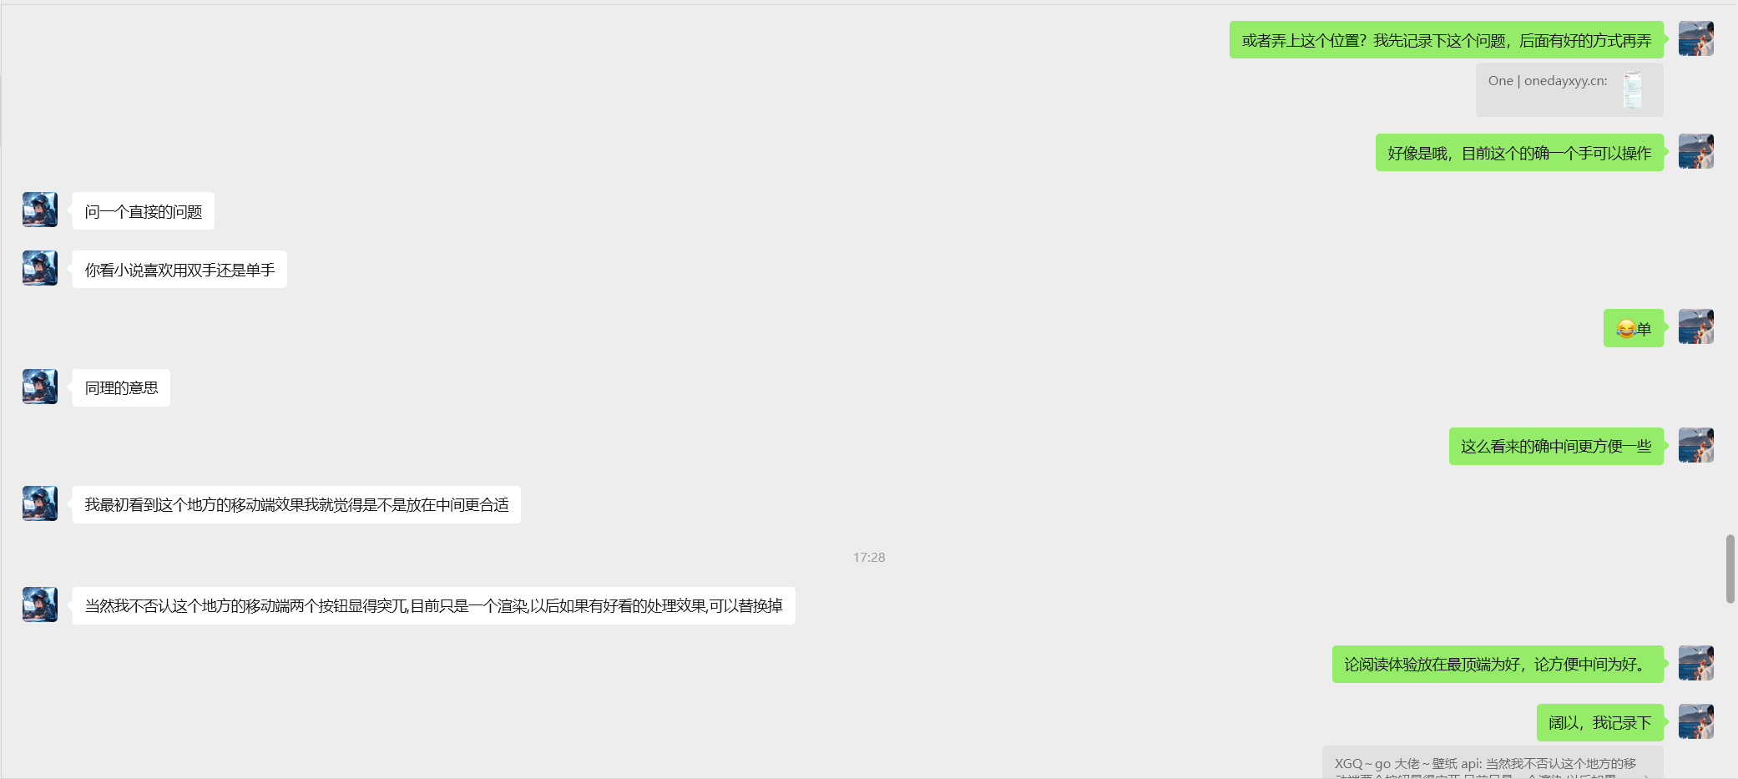Open avatar beside "问一个直接的问题" message
1738x779 pixels.
(40, 210)
